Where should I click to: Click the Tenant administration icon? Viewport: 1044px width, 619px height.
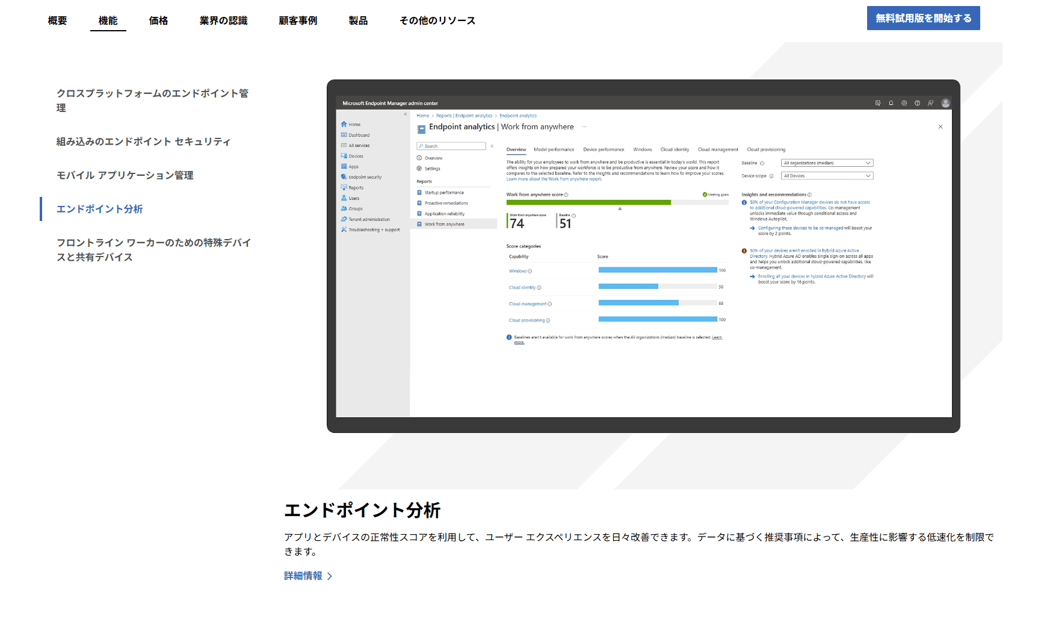344,219
